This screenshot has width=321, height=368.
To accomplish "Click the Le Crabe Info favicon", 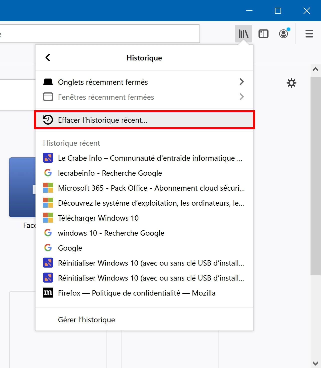I will point(48,158).
